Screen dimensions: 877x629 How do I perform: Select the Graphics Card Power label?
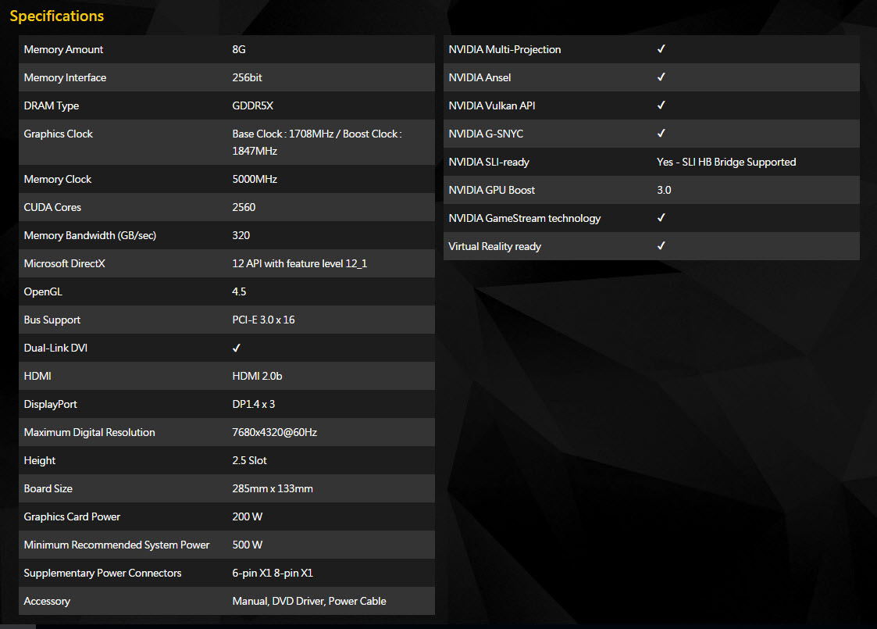click(x=72, y=517)
